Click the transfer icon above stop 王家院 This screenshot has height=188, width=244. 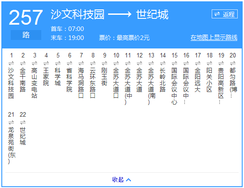[46, 63]
